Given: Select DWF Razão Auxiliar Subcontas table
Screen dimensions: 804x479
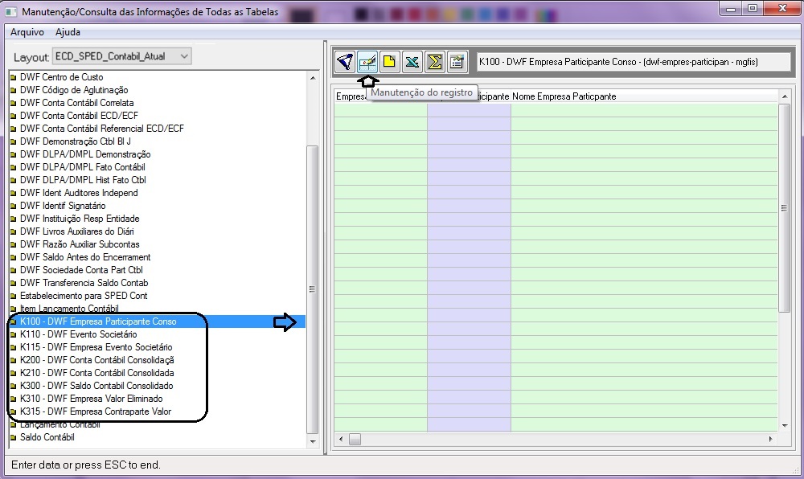Looking at the screenshot, I should [80, 244].
